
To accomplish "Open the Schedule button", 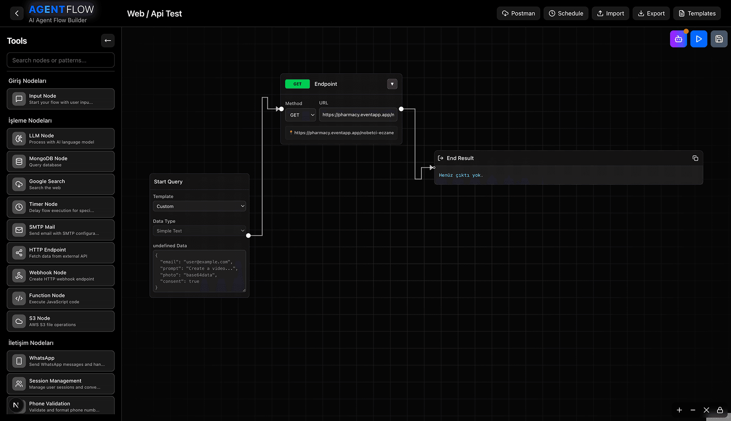I will pos(566,14).
